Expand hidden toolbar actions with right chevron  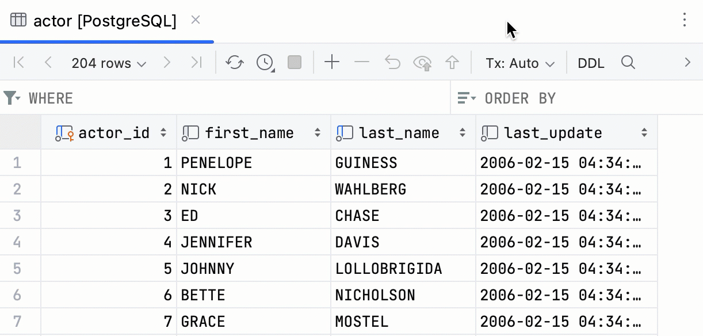pyautogui.click(x=688, y=63)
